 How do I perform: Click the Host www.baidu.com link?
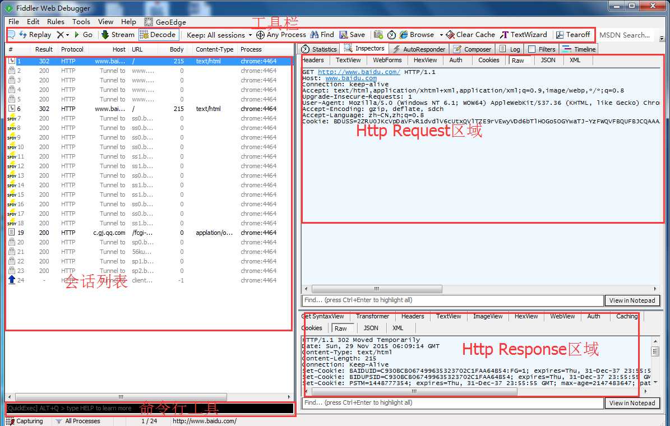[x=351, y=78]
